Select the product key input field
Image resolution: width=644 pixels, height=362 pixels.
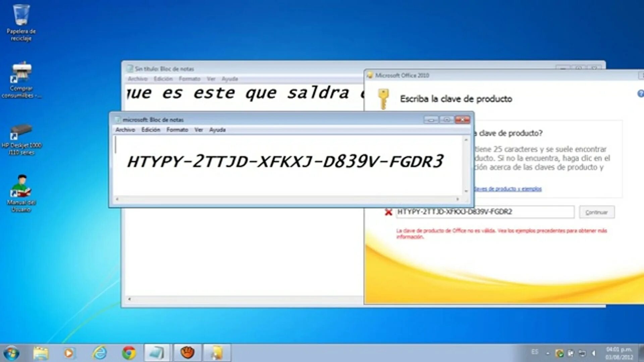[x=482, y=212]
